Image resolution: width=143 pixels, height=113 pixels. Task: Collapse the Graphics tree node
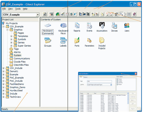tap(7, 30)
